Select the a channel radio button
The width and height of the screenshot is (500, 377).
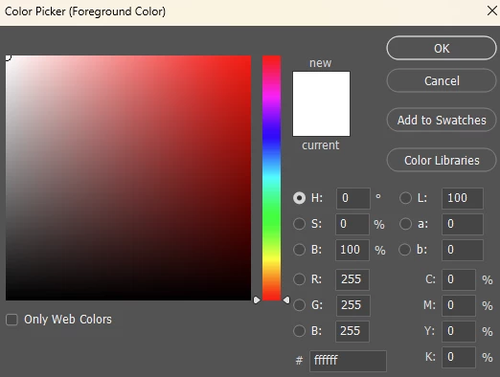[405, 224]
